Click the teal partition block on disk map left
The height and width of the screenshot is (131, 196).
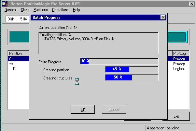(20, 37)
